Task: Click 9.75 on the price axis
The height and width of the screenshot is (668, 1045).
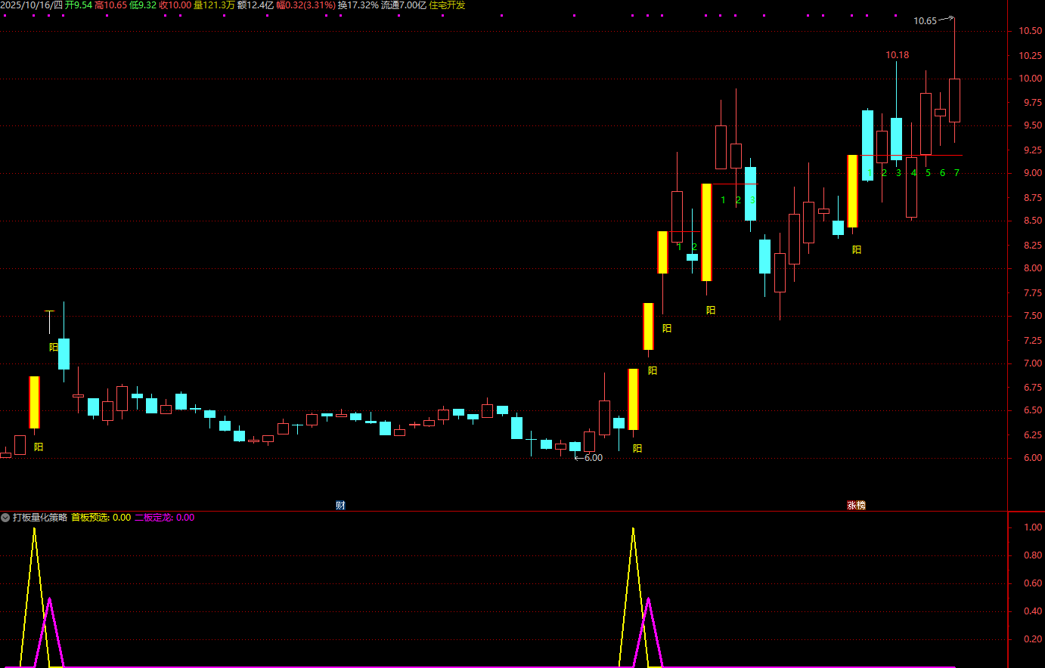Action: pos(1032,103)
